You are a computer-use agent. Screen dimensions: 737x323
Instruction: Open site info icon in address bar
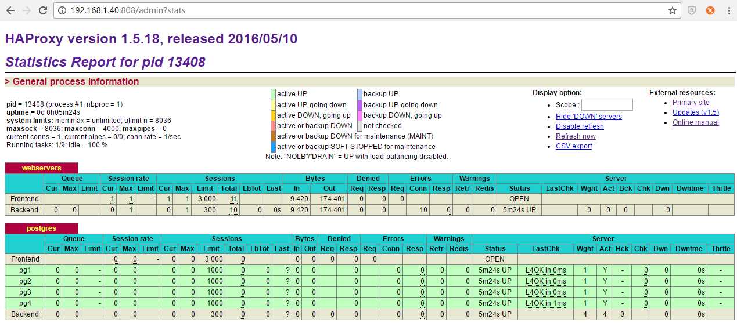tap(62, 10)
